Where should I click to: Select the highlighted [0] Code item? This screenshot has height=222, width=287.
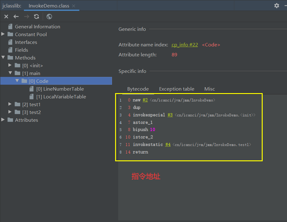point(56,81)
